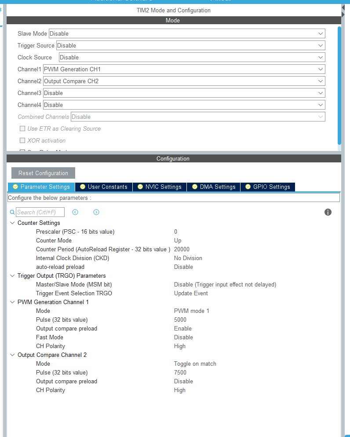Screen dimensions: 350x437
Task: Open the Trigger Source dropdown
Action: (191, 45)
